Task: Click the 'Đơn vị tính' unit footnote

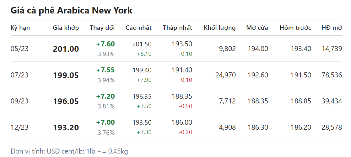Action: [69, 151]
